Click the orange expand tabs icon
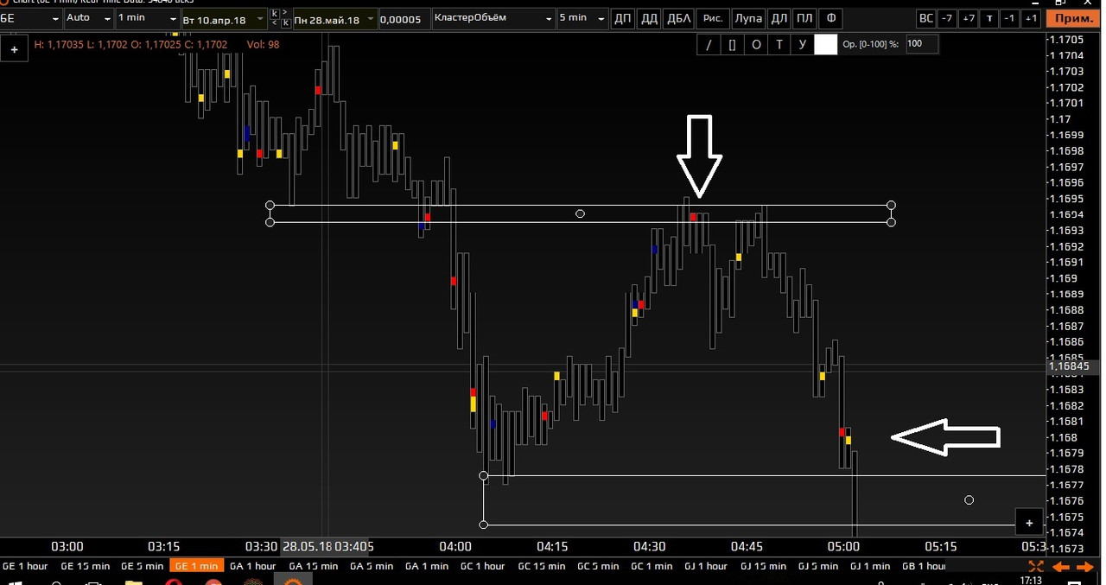The width and height of the screenshot is (1106, 585). click(x=1037, y=566)
